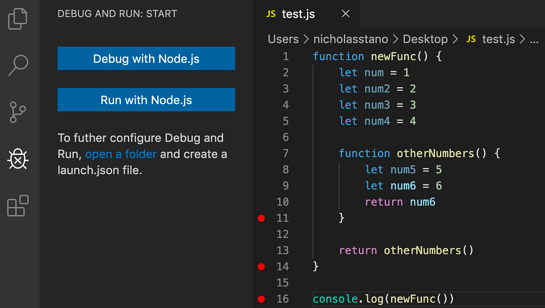The image size is (545, 308).
Task: Open the nicholasstano breadcrumb dropdown
Action: pos(350,39)
